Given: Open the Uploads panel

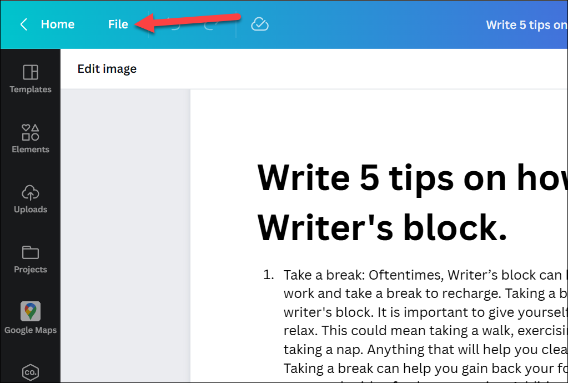Looking at the screenshot, I should [x=31, y=199].
